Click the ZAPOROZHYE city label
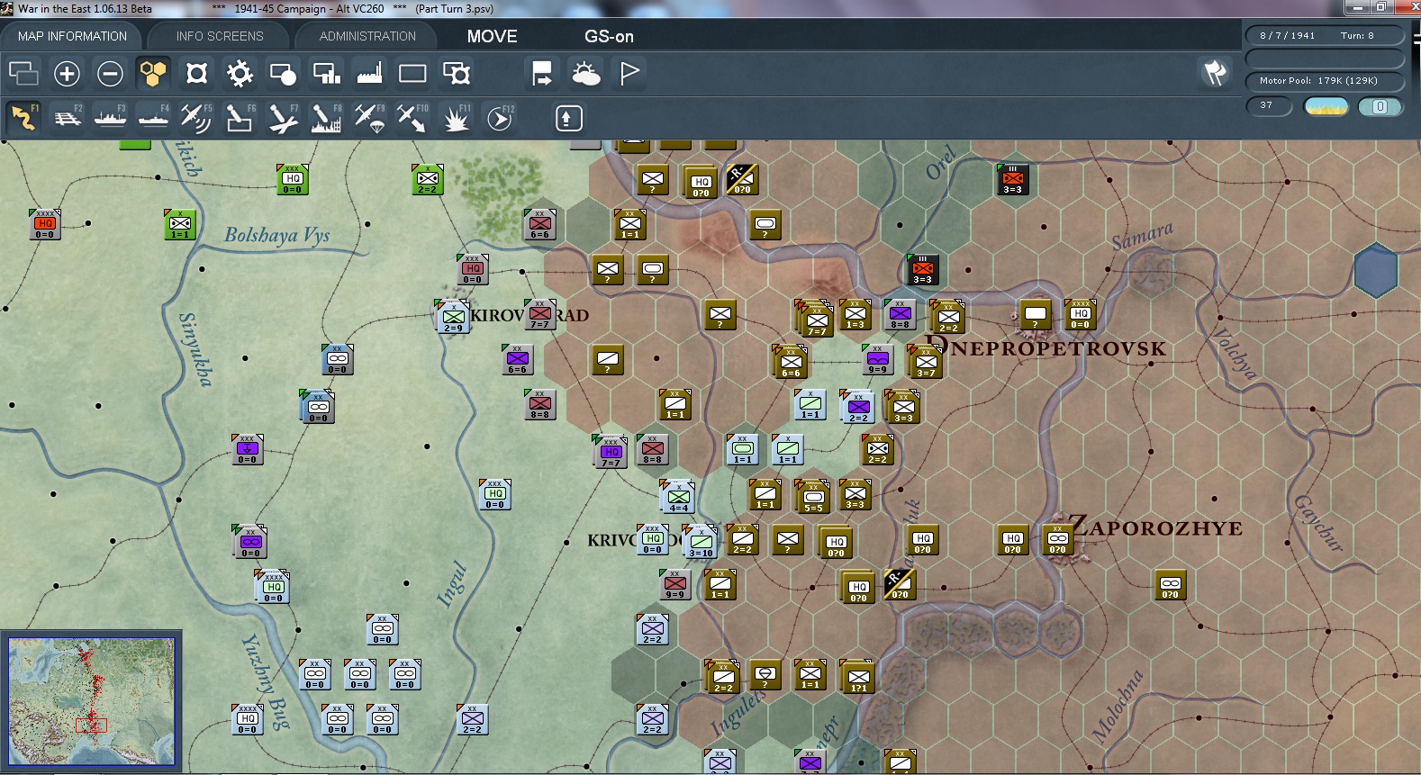The image size is (1421, 775). point(1156,527)
